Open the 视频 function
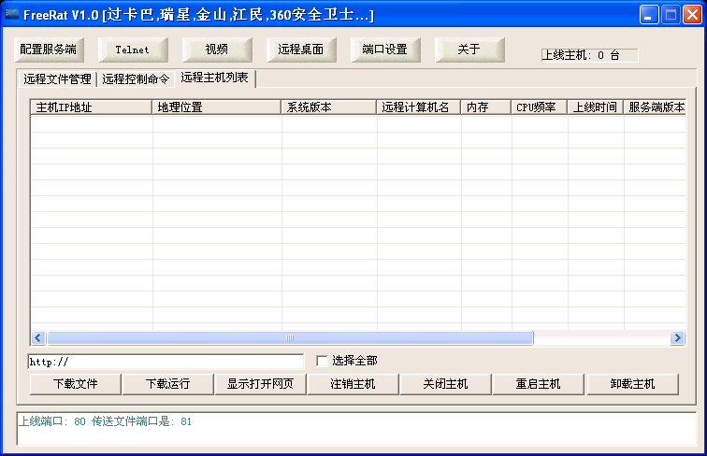 pyautogui.click(x=216, y=50)
